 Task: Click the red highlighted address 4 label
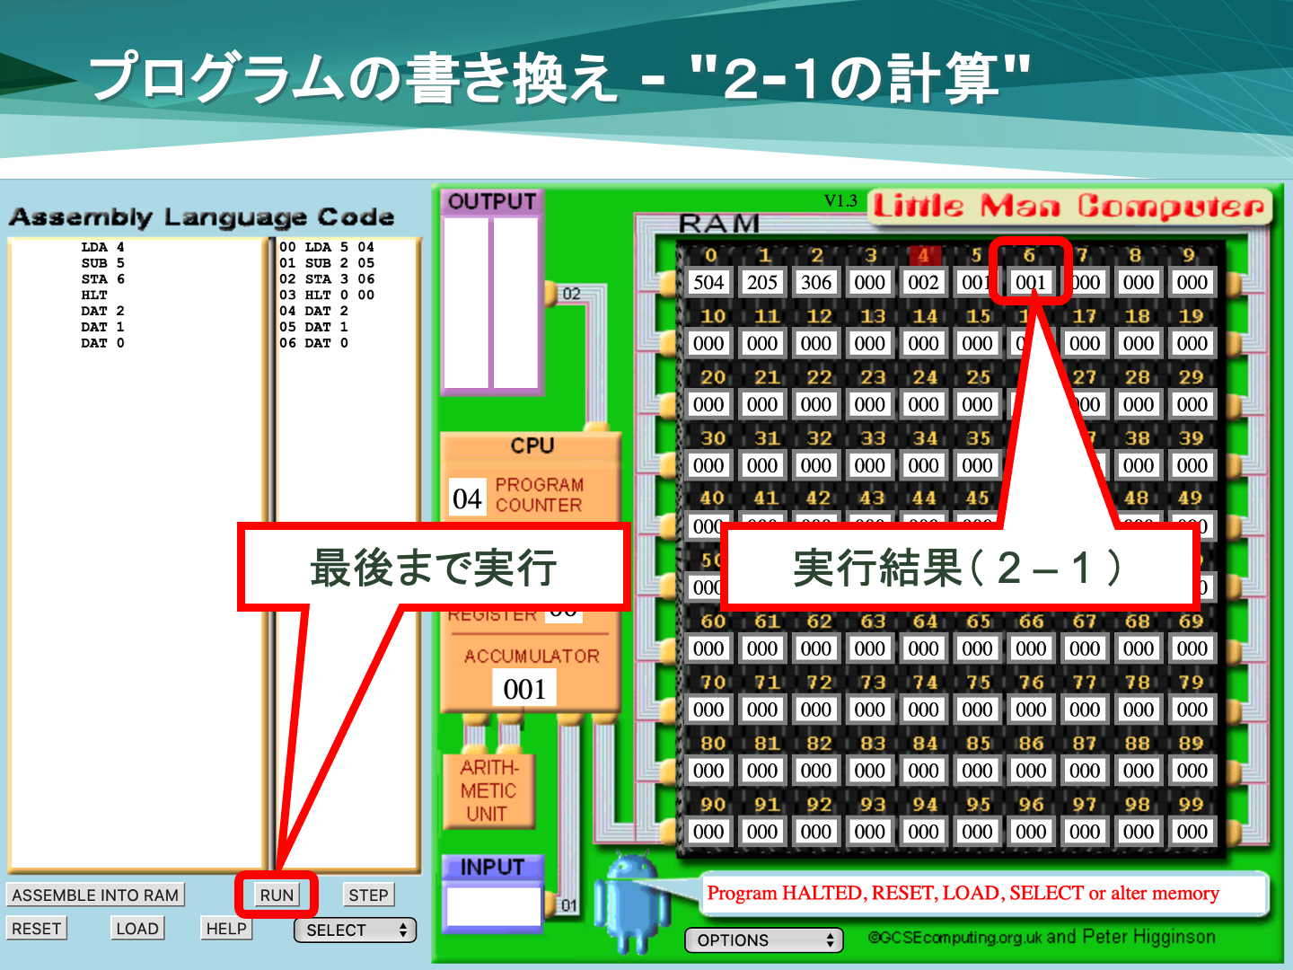[923, 255]
